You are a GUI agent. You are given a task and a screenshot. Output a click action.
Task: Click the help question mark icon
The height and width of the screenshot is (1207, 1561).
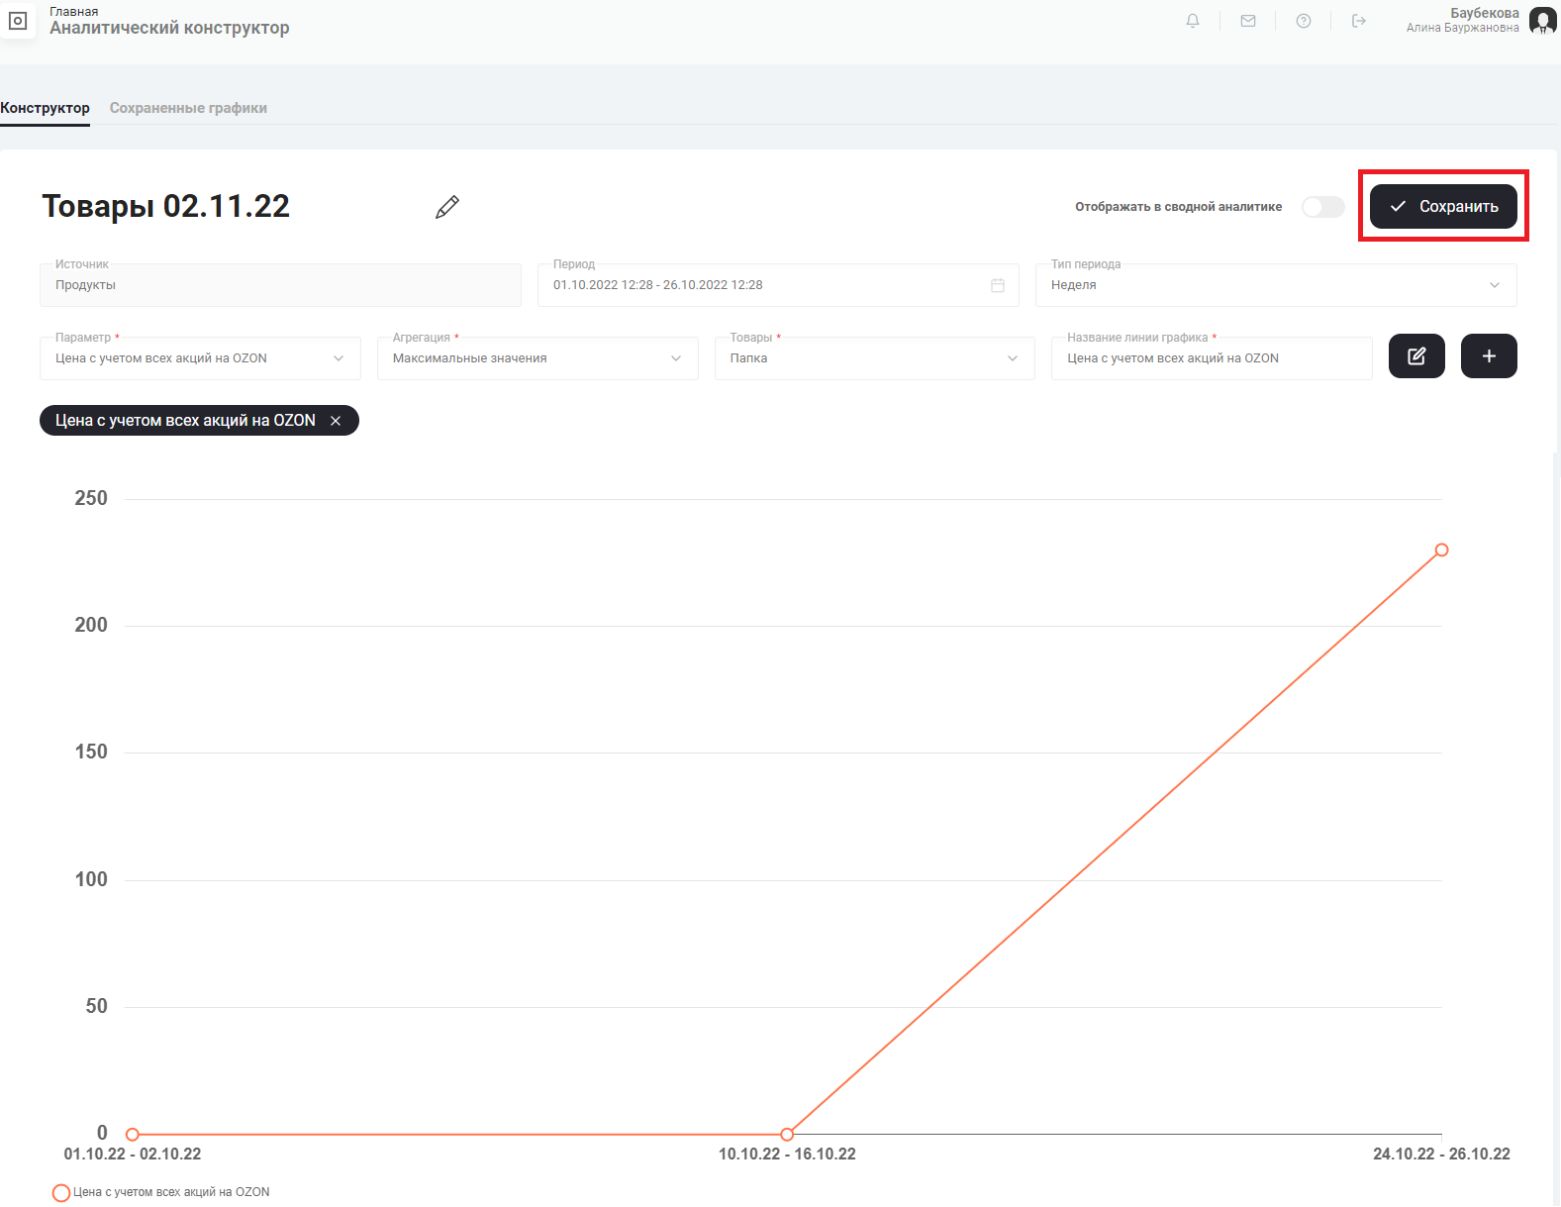1304,21
